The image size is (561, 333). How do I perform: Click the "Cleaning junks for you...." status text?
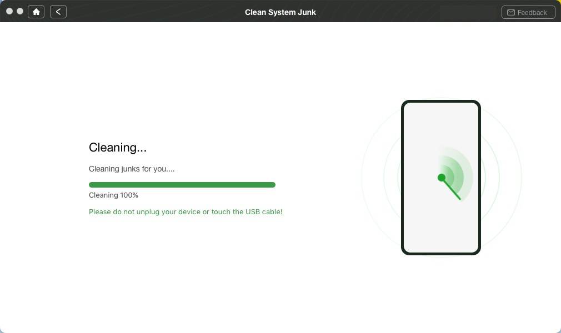point(132,169)
